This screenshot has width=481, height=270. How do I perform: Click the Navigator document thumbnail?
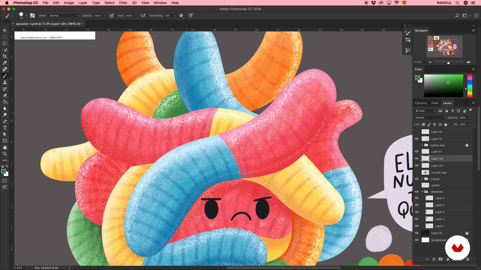coord(445,46)
